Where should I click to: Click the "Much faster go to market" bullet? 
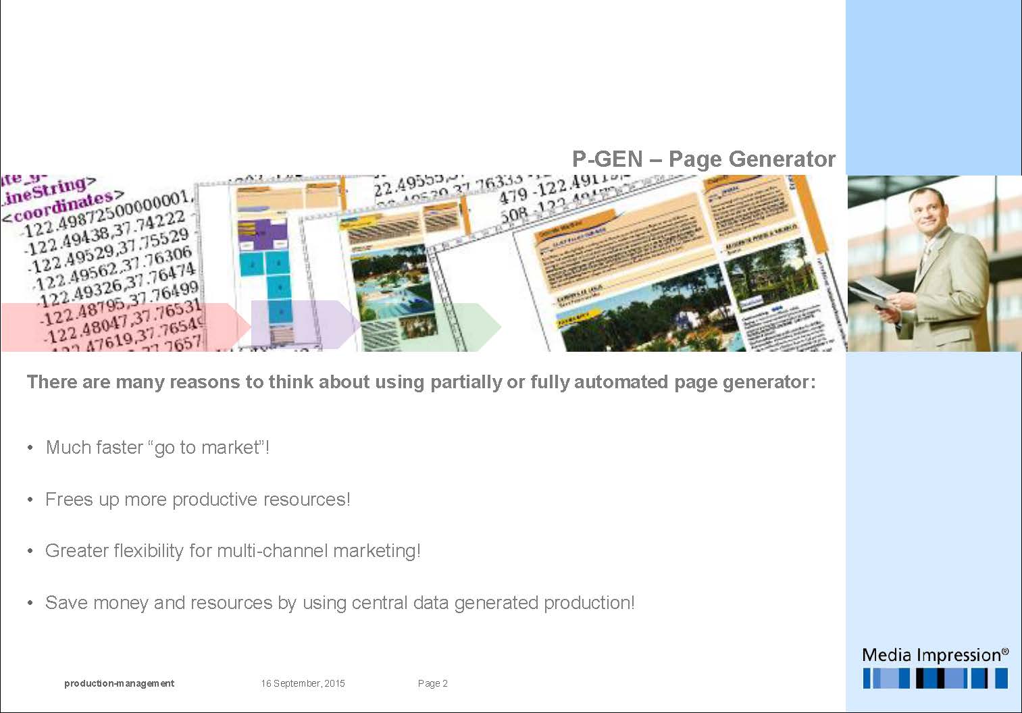click(157, 448)
